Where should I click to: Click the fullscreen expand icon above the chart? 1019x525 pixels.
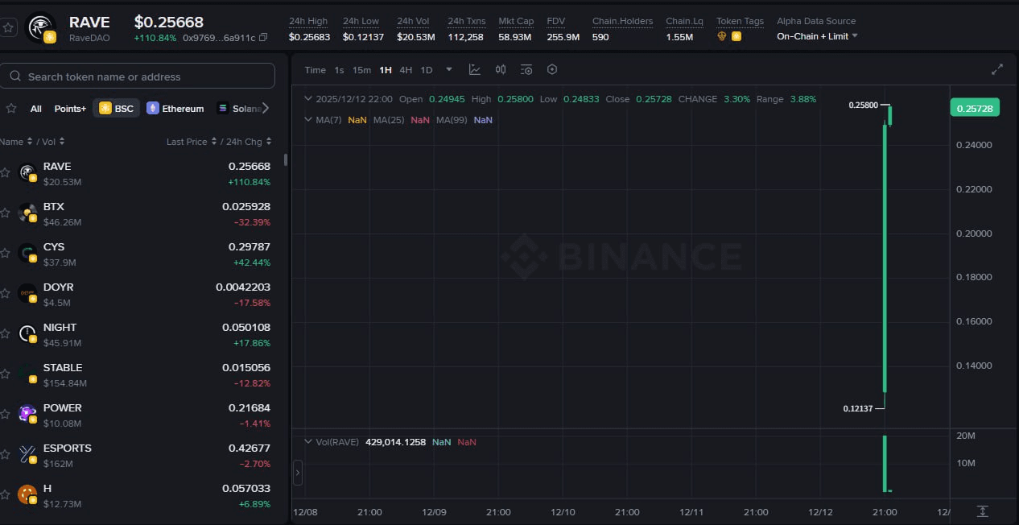[996, 69]
